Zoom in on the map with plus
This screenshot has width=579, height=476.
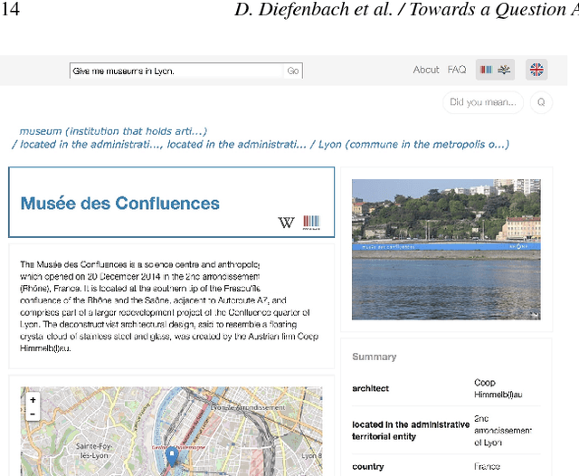point(33,400)
